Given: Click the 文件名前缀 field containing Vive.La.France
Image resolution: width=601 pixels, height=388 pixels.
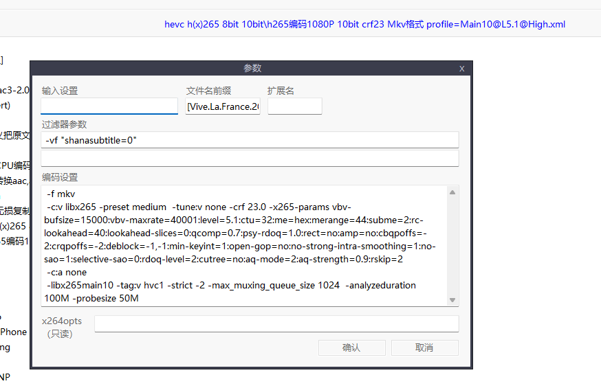Looking at the screenshot, I should 223,106.
